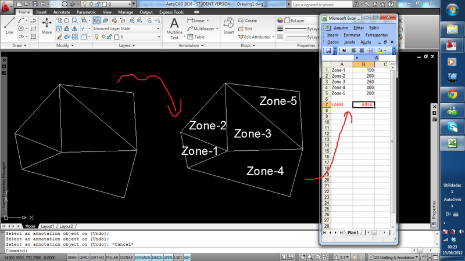Open the Excel Ferramentas menu
Screen dimensions: 465x261
click(x=376, y=35)
